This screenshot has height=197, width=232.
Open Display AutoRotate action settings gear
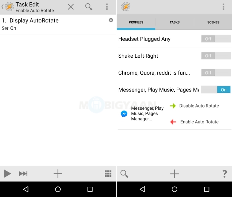click(111, 20)
